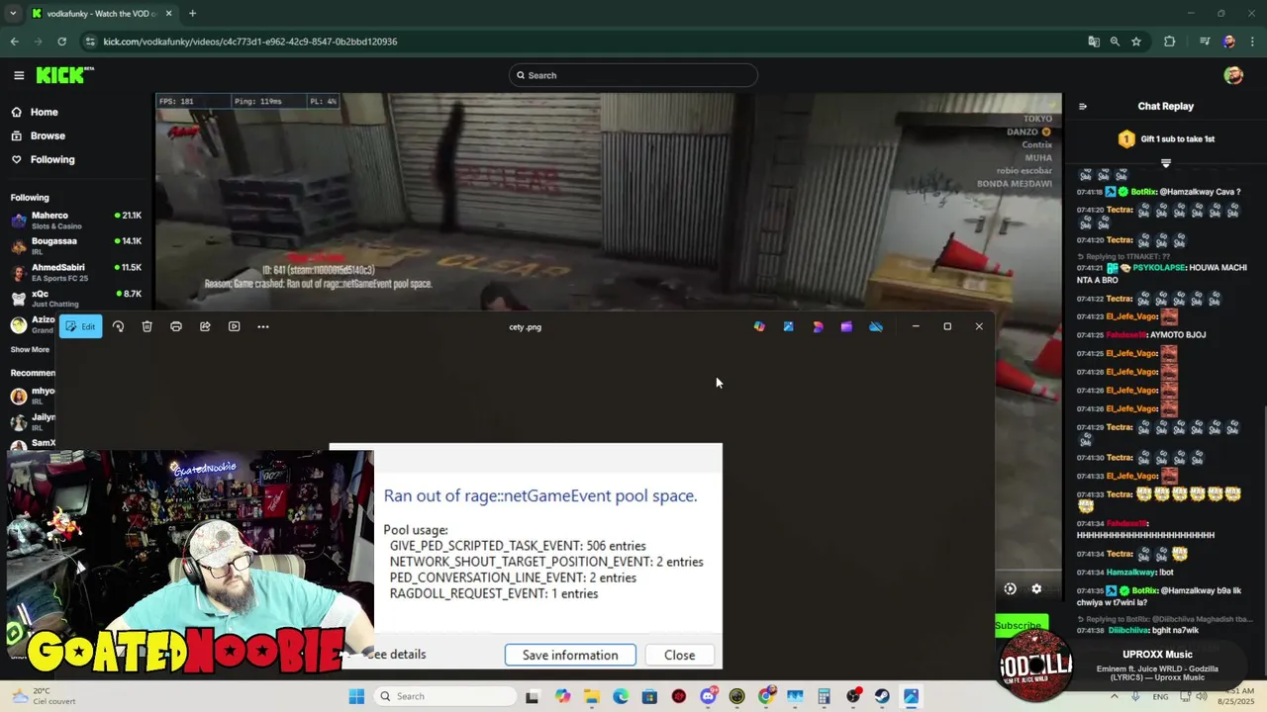Viewport: 1267px width, 712px height.
Task: Open Copilot icon in Photos title bar
Action: (x=759, y=326)
